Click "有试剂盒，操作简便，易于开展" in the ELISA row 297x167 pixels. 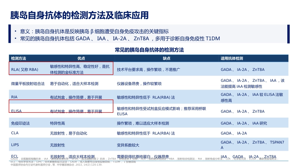tap(76, 111)
